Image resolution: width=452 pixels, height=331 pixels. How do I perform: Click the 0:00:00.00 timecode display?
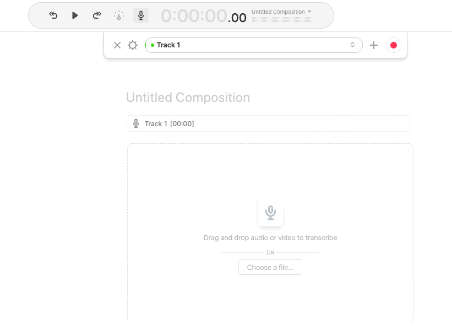point(204,16)
